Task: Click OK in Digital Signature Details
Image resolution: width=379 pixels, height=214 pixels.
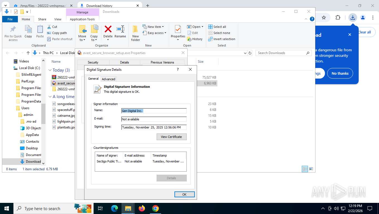Action: [x=184, y=194]
